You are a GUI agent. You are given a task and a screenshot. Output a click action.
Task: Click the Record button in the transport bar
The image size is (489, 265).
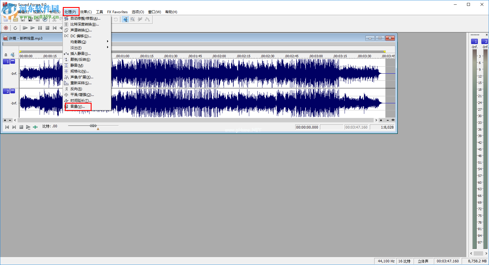pyautogui.click(x=6, y=28)
